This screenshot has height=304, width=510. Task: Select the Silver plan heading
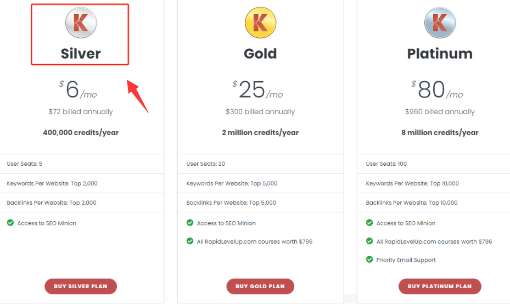pos(81,54)
